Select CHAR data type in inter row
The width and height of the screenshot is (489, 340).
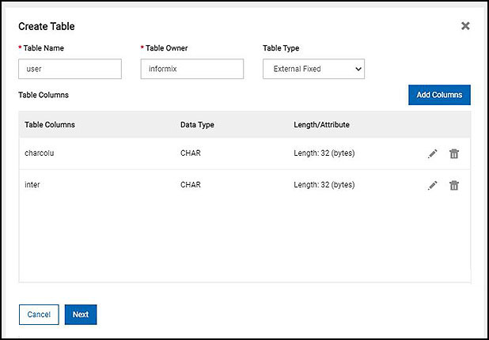[x=191, y=185]
